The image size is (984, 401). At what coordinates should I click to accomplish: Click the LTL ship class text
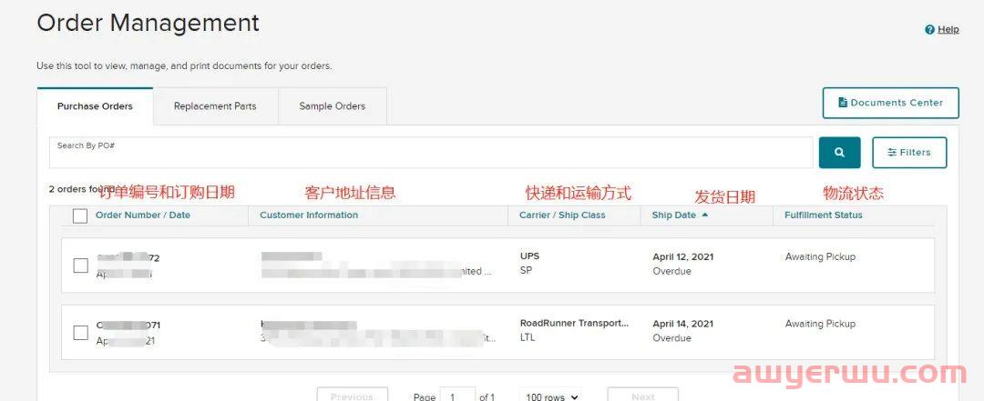pyautogui.click(x=528, y=337)
